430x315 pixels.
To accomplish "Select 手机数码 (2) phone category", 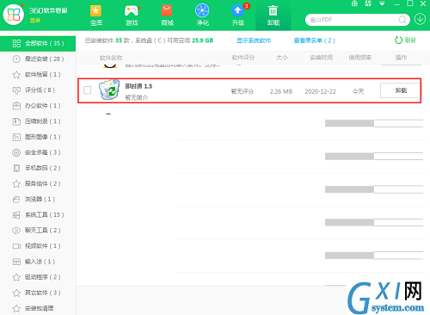I will click(x=38, y=168).
